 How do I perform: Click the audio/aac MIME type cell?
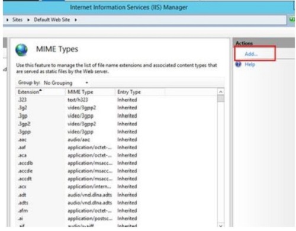[79, 140]
